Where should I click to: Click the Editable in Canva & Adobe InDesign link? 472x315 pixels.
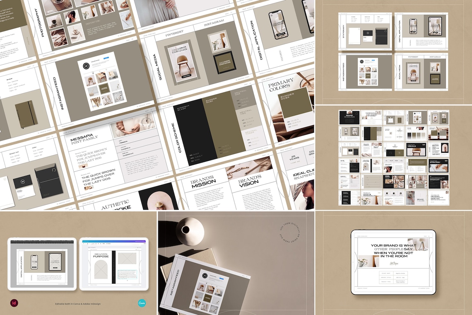pos(78,303)
